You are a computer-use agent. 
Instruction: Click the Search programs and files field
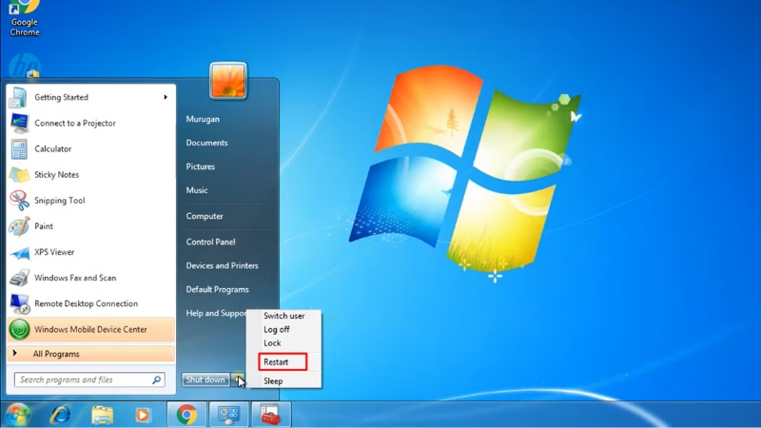[x=89, y=379]
